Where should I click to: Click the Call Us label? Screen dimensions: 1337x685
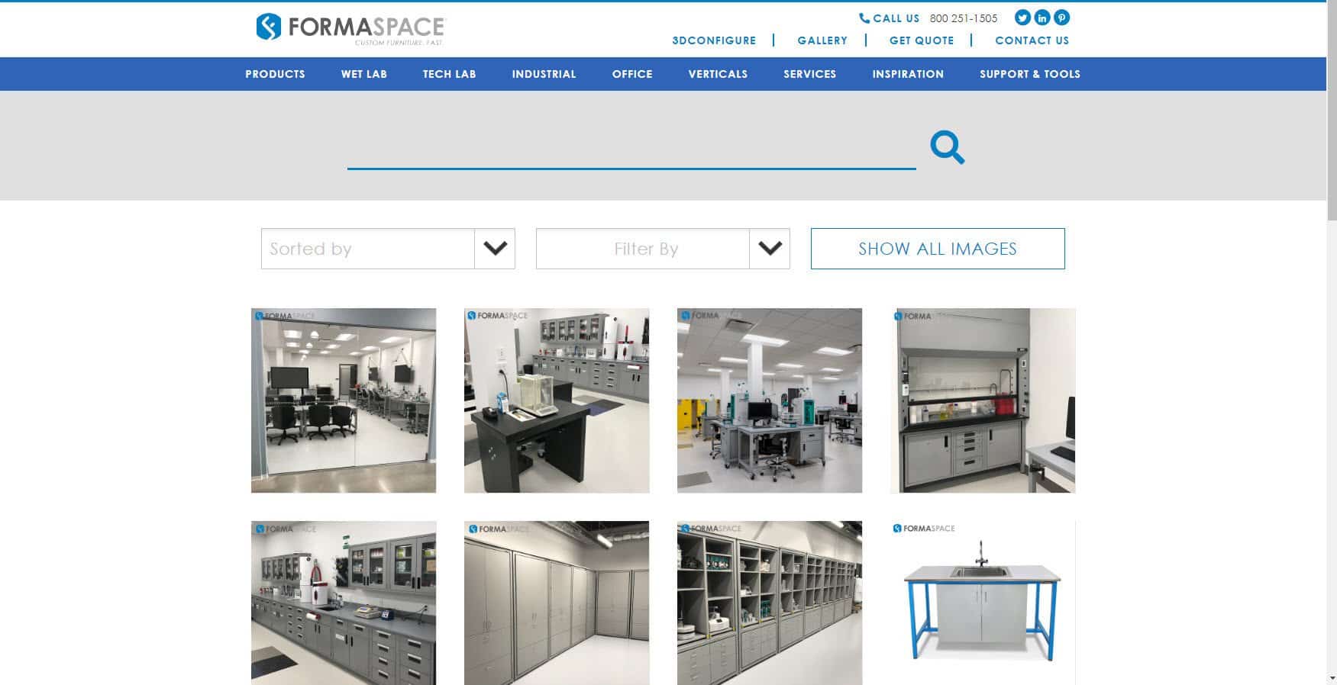pyautogui.click(x=896, y=18)
